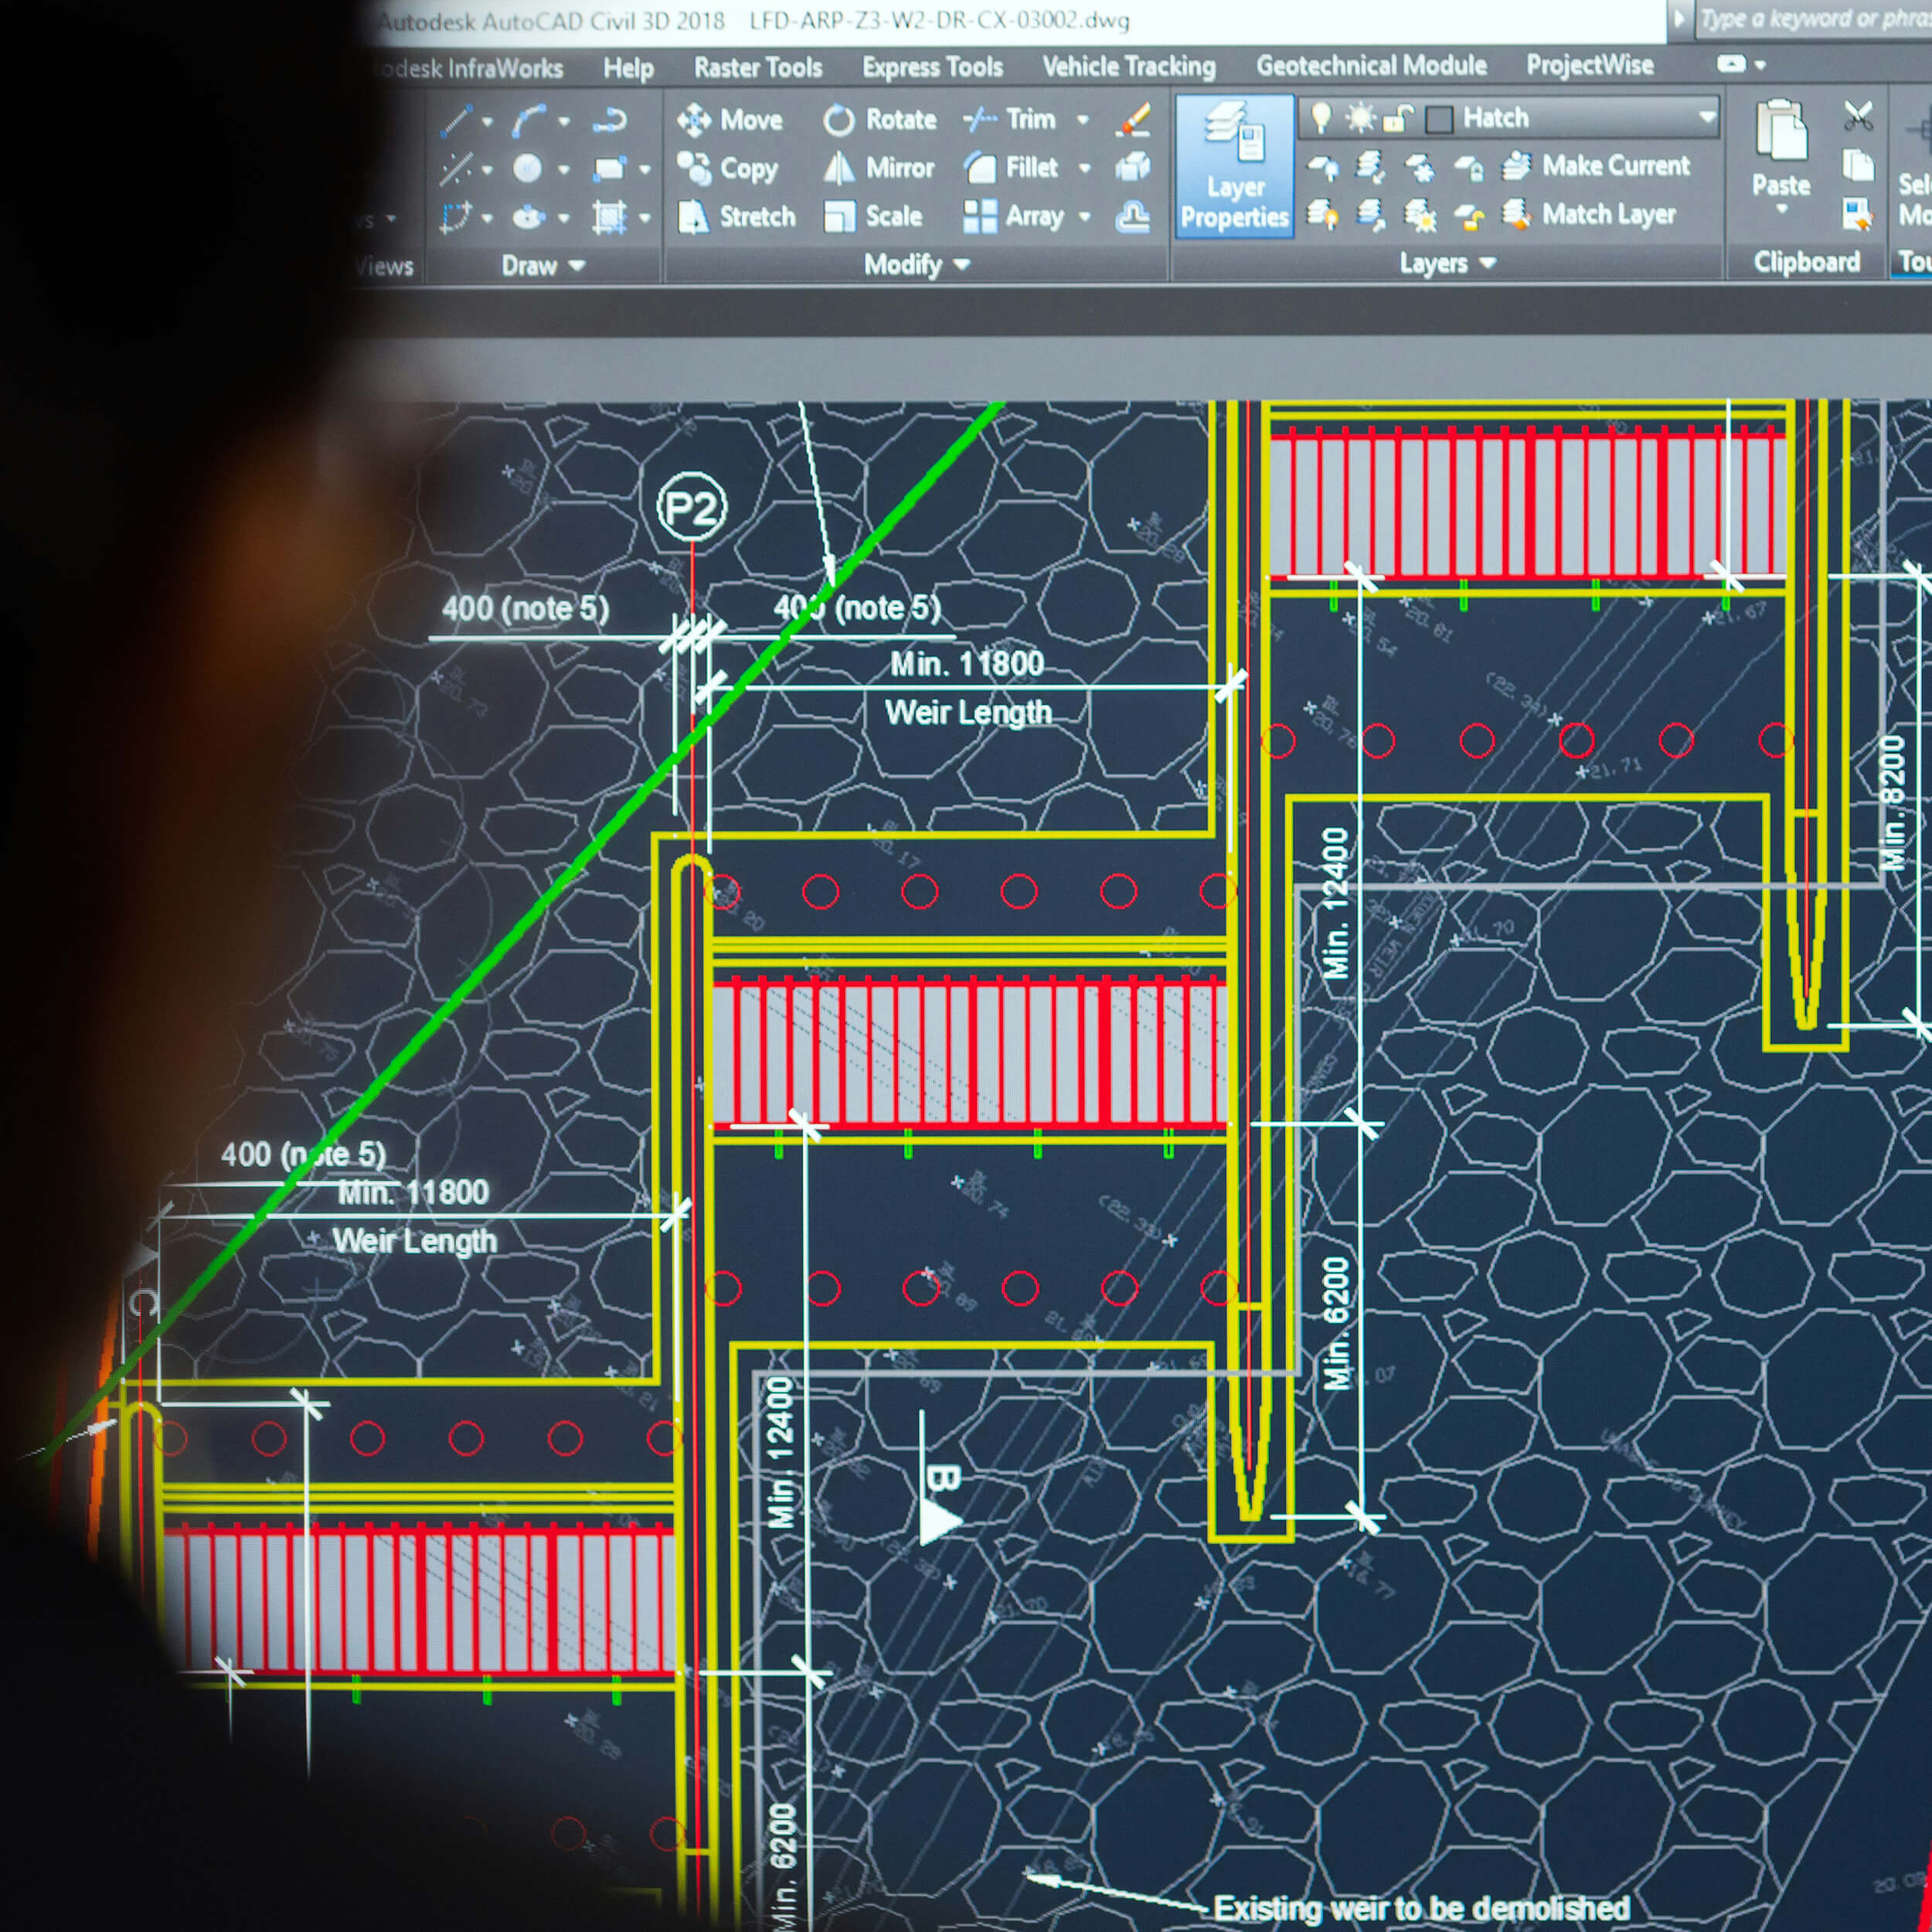Screen dimensions: 1932x1932
Task: Click Turn All Layers On icon
Action: click(1323, 214)
